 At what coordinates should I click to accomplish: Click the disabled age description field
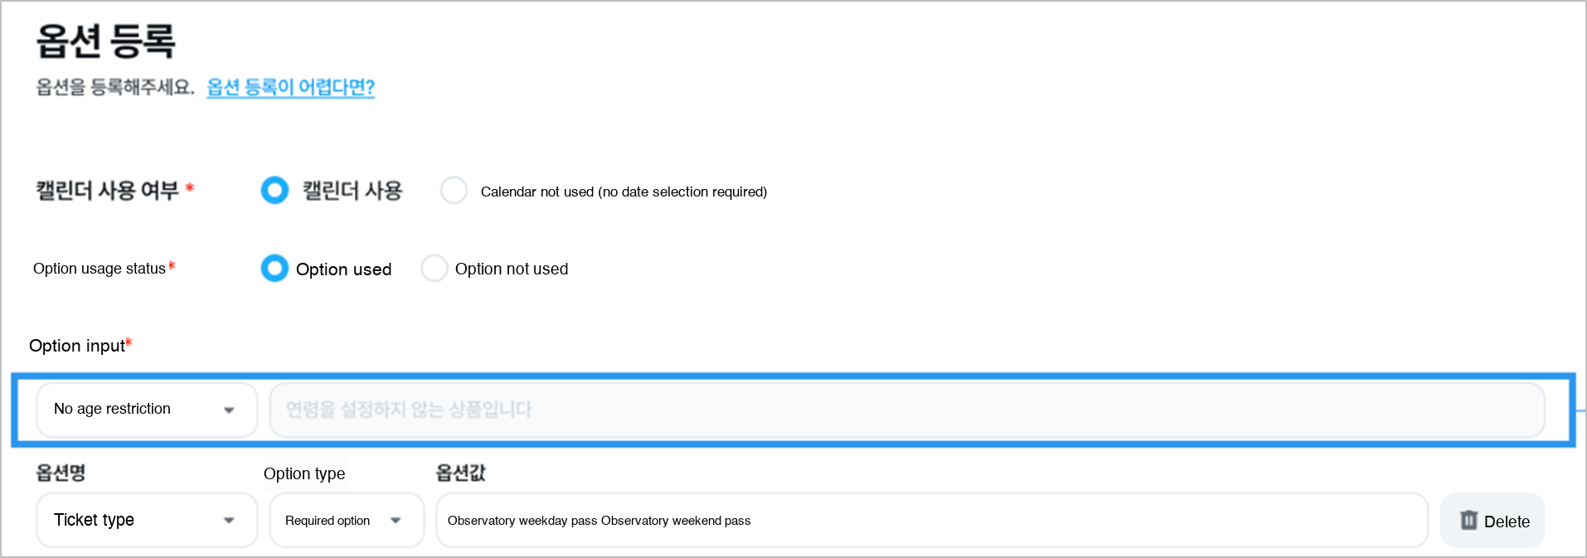(x=907, y=410)
